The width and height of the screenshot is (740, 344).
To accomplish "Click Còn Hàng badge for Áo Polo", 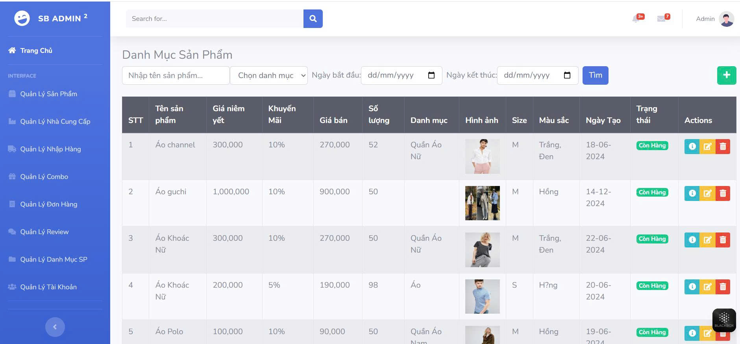I will pyautogui.click(x=652, y=332).
